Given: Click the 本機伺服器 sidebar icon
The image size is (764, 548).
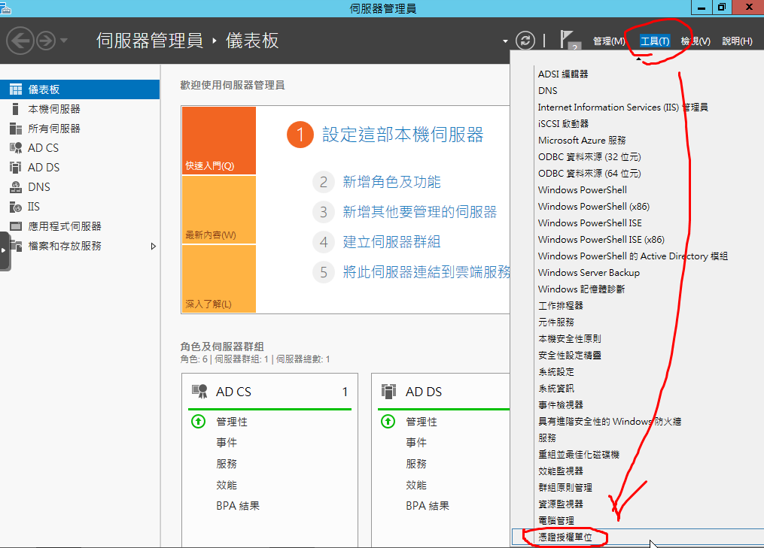Looking at the screenshot, I should [x=16, y=109].
